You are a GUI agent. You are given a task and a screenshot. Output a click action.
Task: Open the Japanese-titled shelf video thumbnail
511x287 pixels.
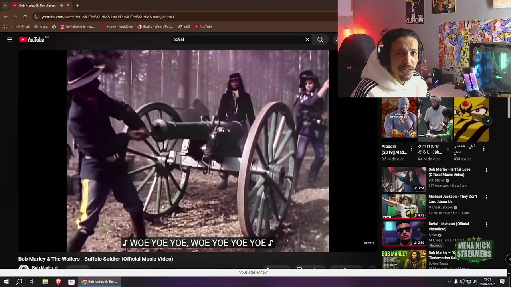pos(435,120)
